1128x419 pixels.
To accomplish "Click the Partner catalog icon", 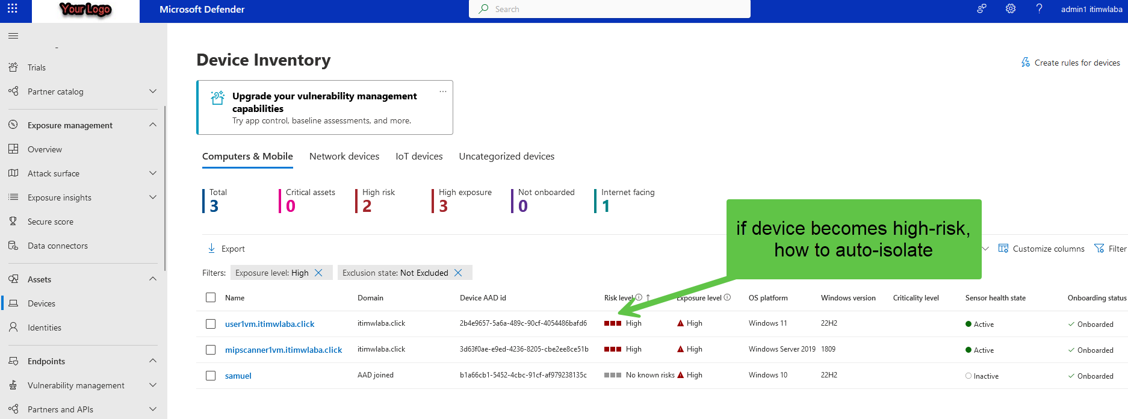I will click(13, 92).
